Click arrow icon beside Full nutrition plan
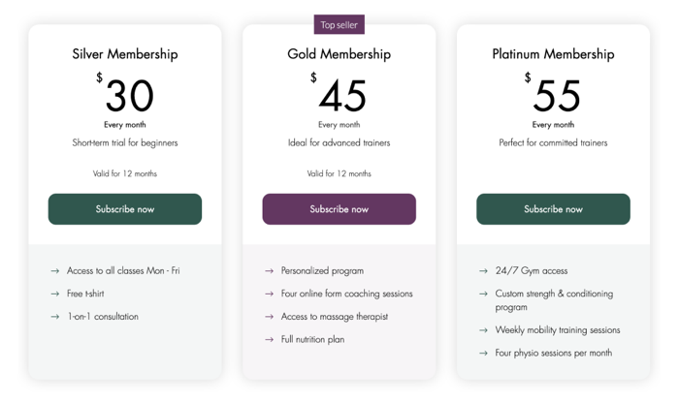This screenshot has width=679, height=403. (x=270, y=339)
